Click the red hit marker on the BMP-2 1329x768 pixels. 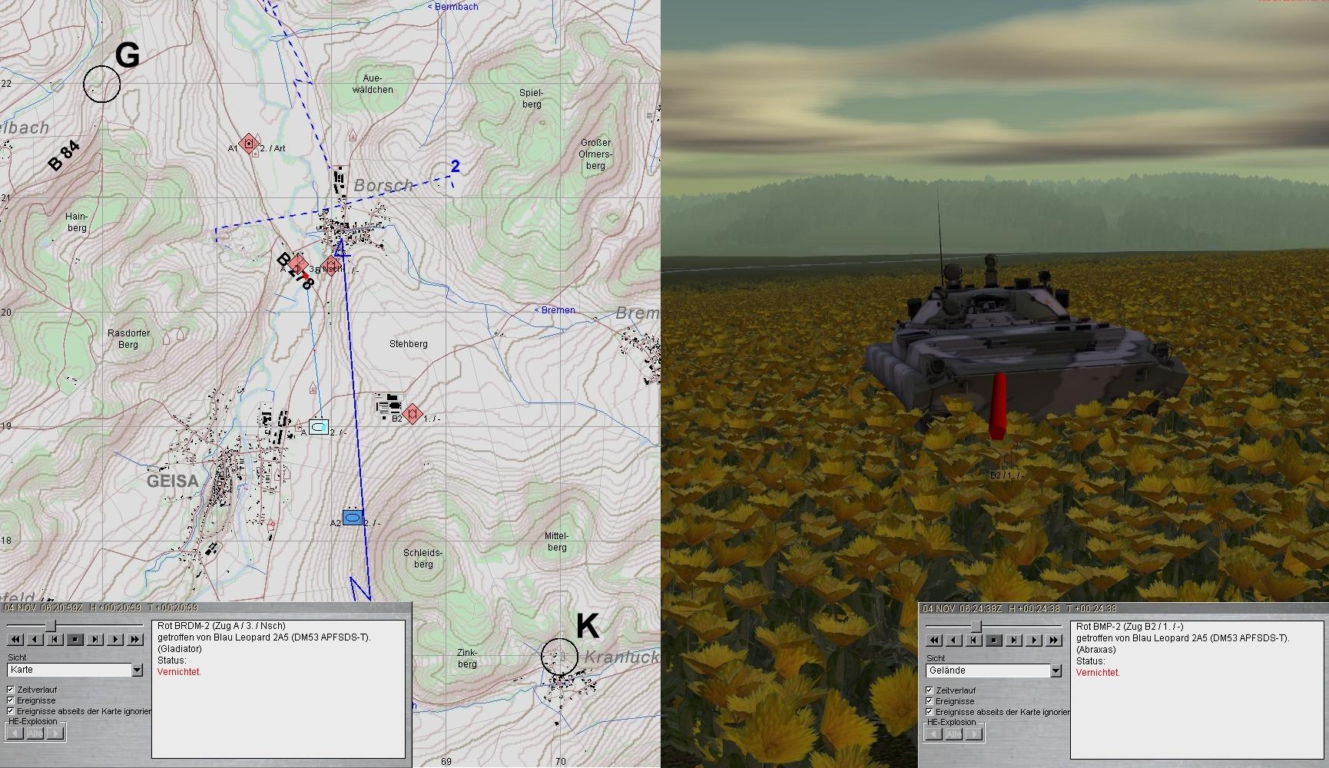point(998,406)
